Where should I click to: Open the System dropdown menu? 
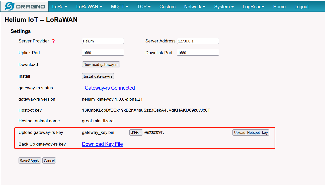224,7
